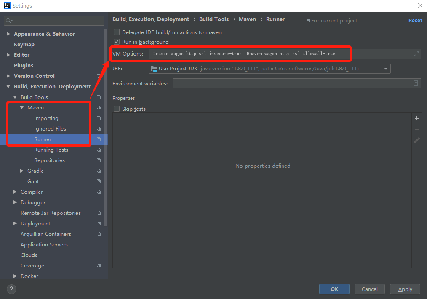
Task: Click project-level icon beside Deployment
Action: click(x=99, y=223)
